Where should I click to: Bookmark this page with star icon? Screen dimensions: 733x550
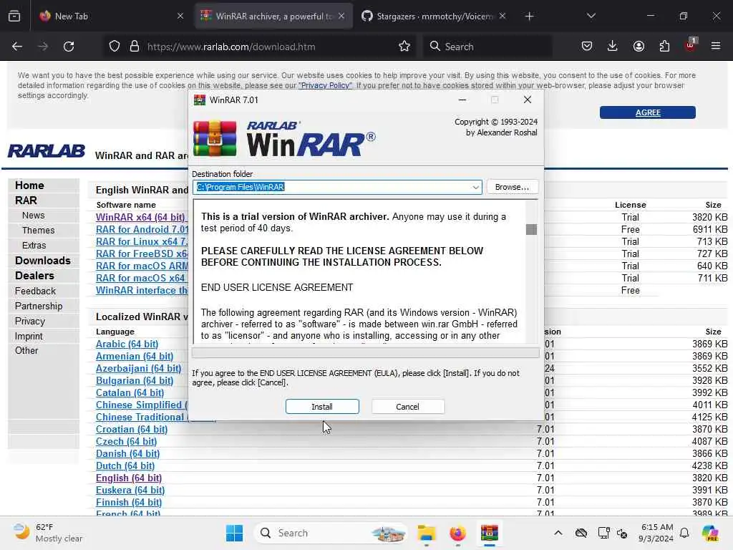point(404,47)
